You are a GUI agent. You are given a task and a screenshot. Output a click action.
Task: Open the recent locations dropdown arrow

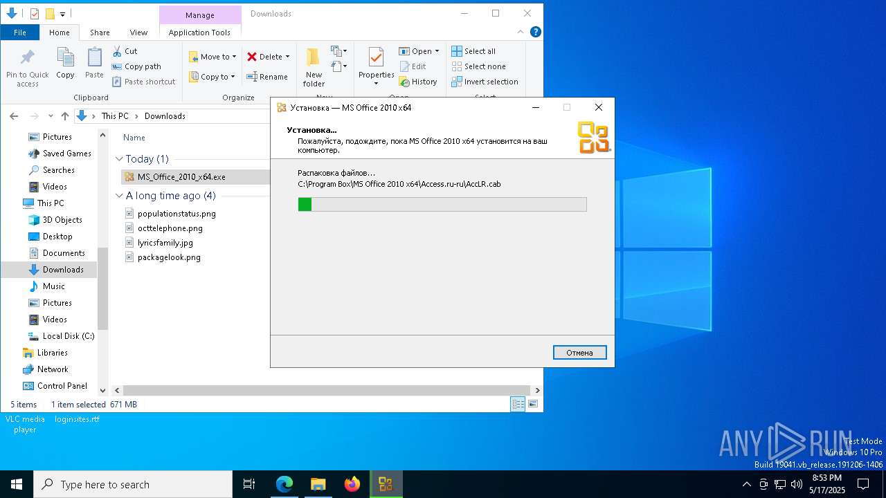pyautogui.click(x=51, y=116)
